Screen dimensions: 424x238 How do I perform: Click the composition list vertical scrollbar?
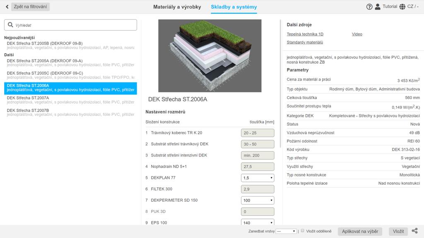(280, 83)
